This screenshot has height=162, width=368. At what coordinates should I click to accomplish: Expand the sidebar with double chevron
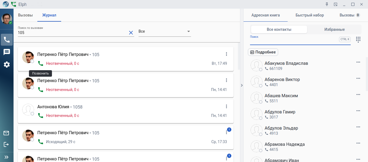point(6,157)
